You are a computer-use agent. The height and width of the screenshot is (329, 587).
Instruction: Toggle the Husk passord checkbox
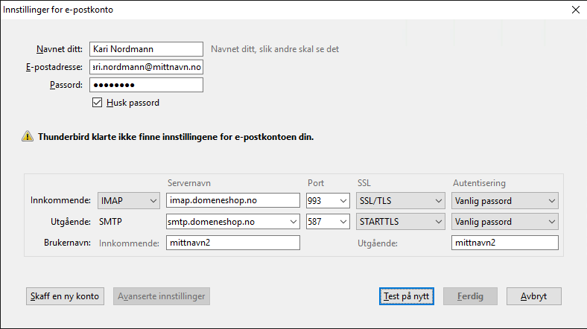click(97, 103)
